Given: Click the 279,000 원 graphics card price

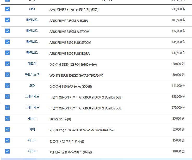Looking at the screenshot, I should tap(178, 108).
